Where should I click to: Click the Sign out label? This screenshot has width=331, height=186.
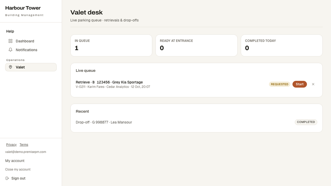point(18,178)
